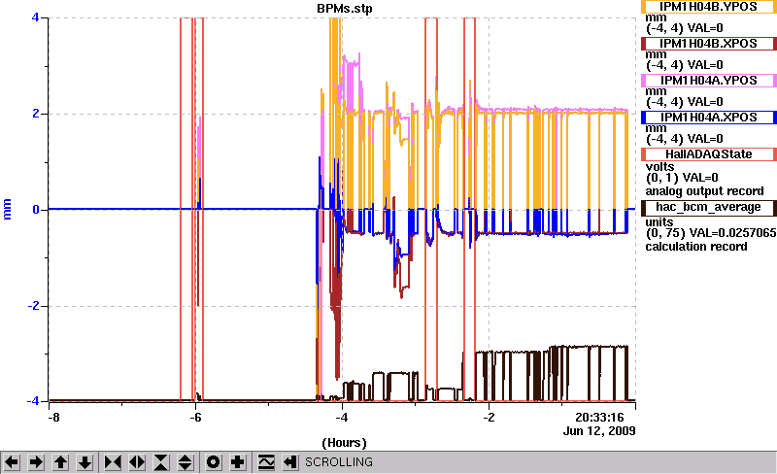This screenshot has height=474, width=777.
Task: Click the waveform auto-scale icon
Action: (266, 462)
